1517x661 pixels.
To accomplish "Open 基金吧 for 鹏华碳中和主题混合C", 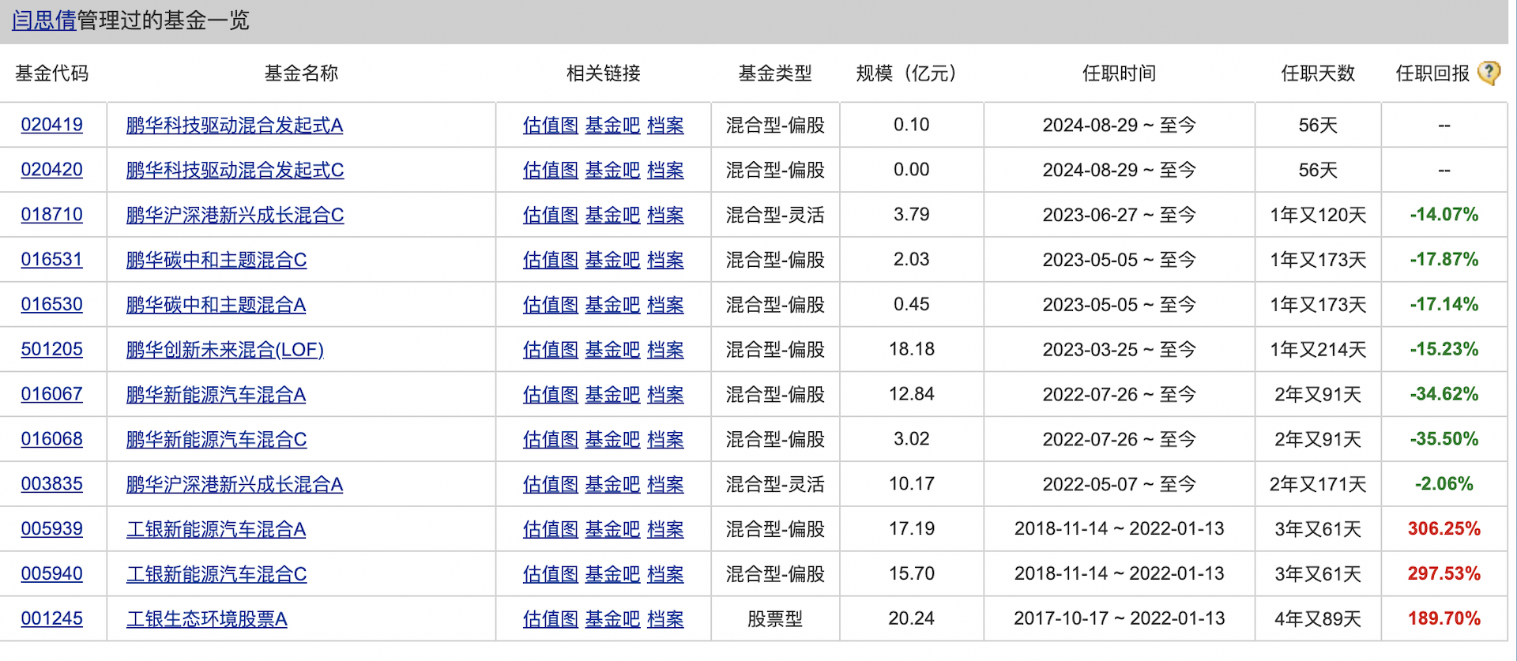I will pyautogui.click(x=612, y=260).
